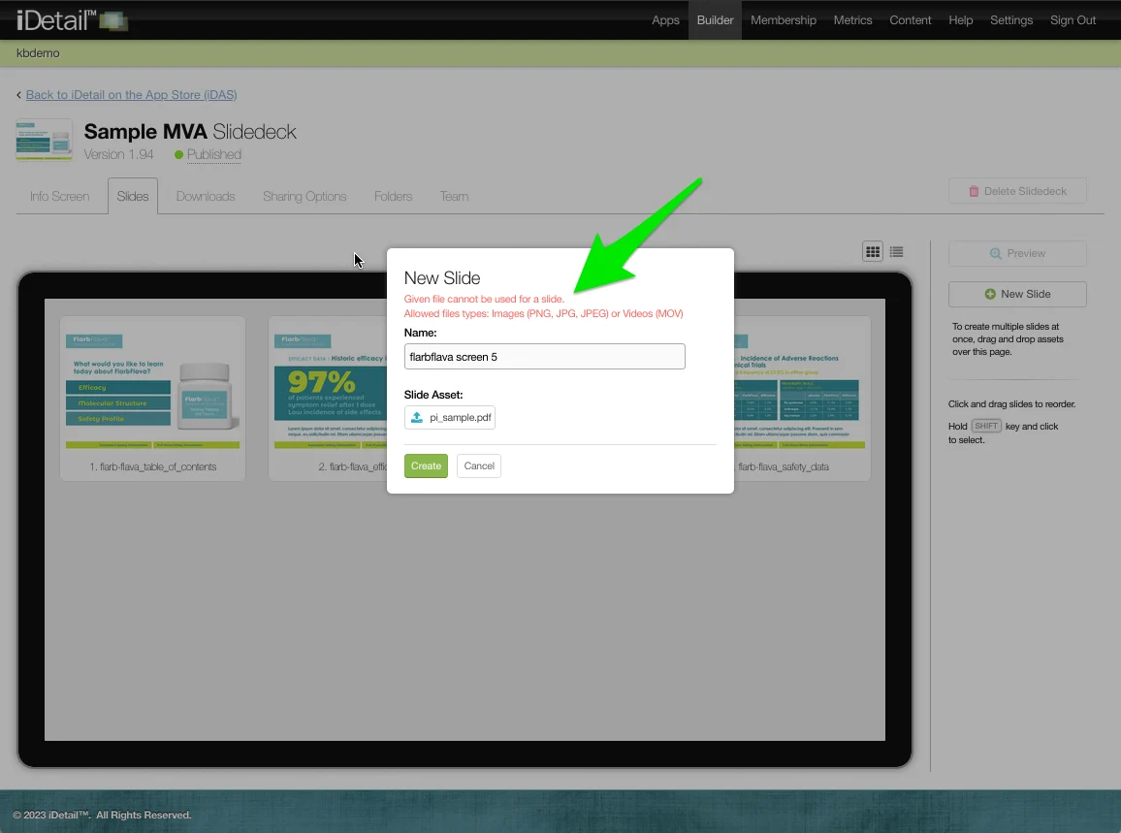The width and height of the screenshot is (1121, 833).
Task: Click the Version 1.94 text
Action: (118, 155)
